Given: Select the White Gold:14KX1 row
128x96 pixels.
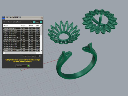Looking at the screenshot, I should (x=21, y=48).
